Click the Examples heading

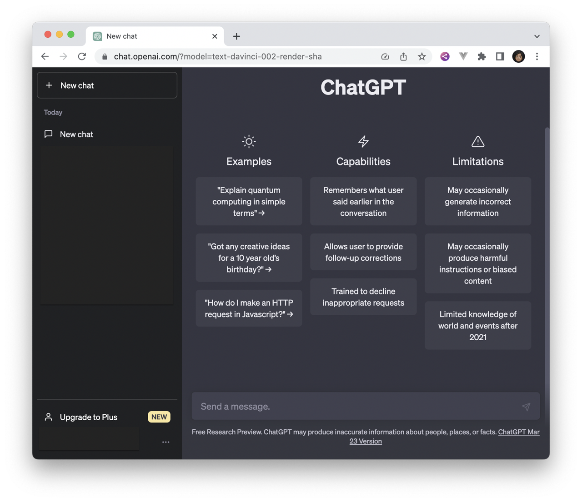pyautogui.click(x=249, y=162)
